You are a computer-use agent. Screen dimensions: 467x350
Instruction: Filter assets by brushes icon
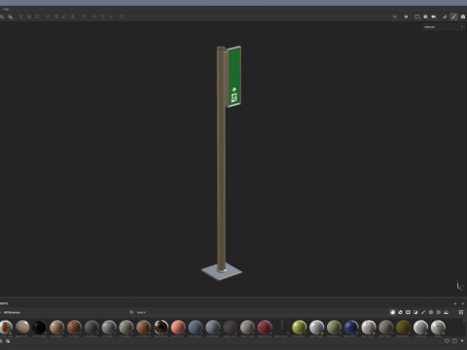click(423, 312)
